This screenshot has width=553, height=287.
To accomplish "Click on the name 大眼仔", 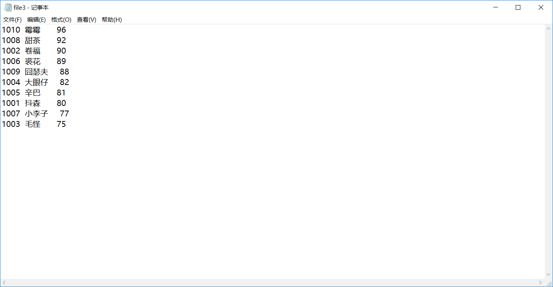I will coord(37,82).
